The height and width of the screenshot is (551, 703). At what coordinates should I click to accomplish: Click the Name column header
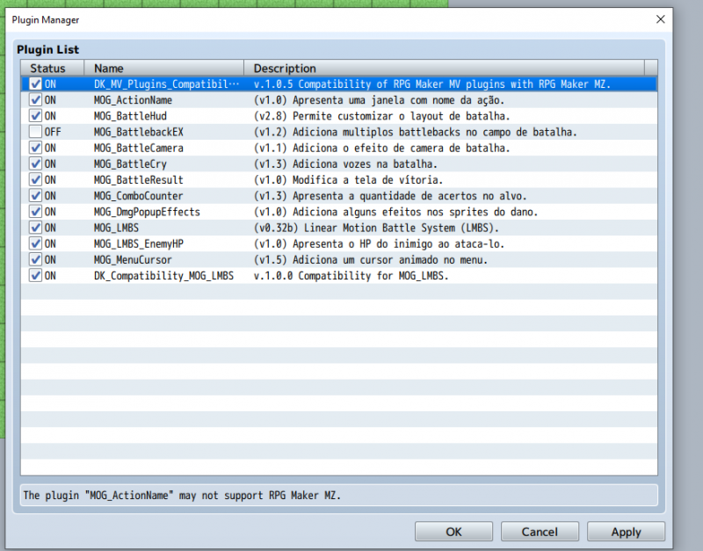click(x=164, y=69)
